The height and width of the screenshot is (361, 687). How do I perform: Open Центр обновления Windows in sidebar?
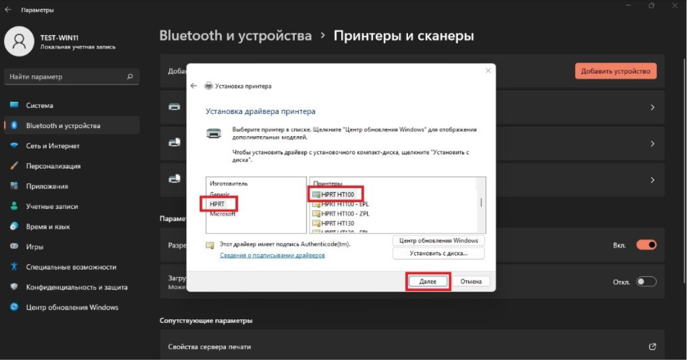(72, 308)
